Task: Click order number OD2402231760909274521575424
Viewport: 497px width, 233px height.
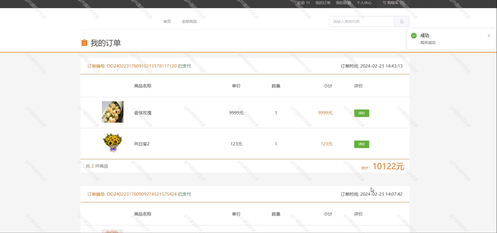Action: click(142, 194)
